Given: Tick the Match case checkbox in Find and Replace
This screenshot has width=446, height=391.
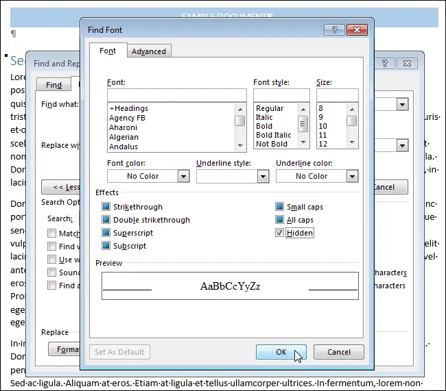Looking at the screenshot, I should click(x=51, y=233).
